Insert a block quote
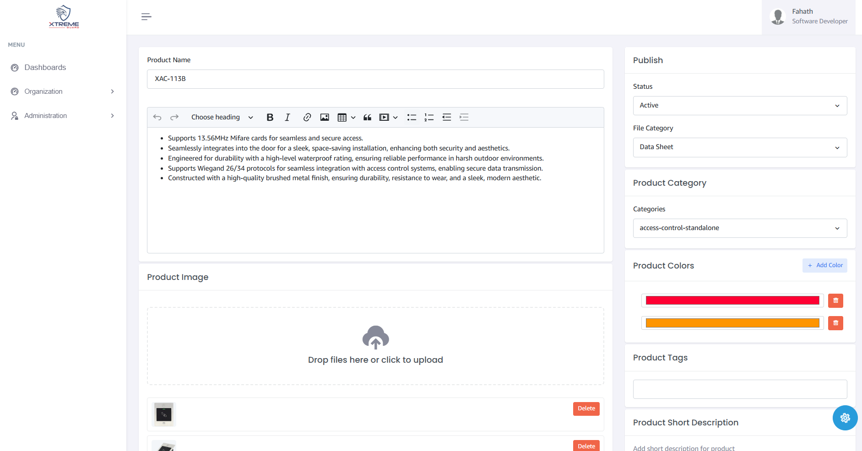 click(367, 118)
